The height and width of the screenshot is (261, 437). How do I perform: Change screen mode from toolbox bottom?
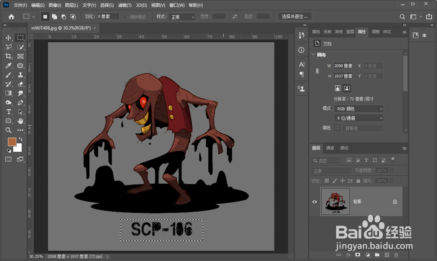[20, 159]
